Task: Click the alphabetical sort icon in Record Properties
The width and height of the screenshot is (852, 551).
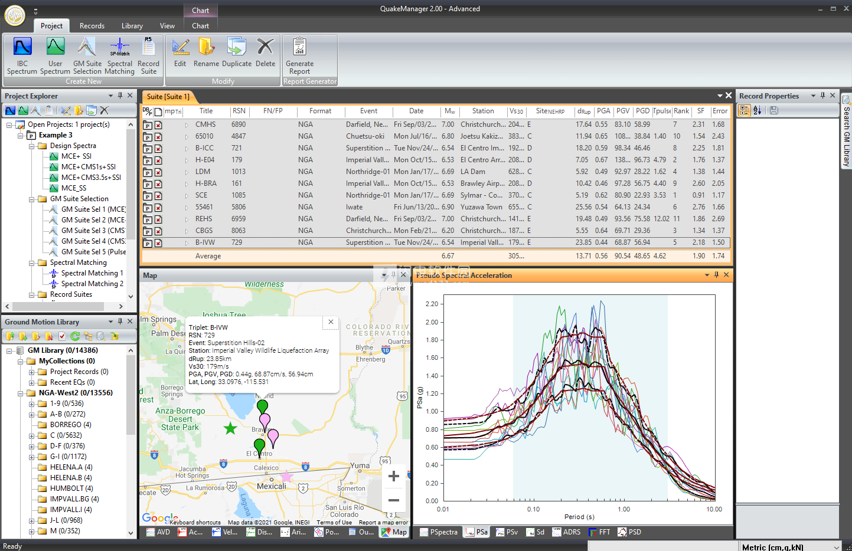Action: [758, 110]
